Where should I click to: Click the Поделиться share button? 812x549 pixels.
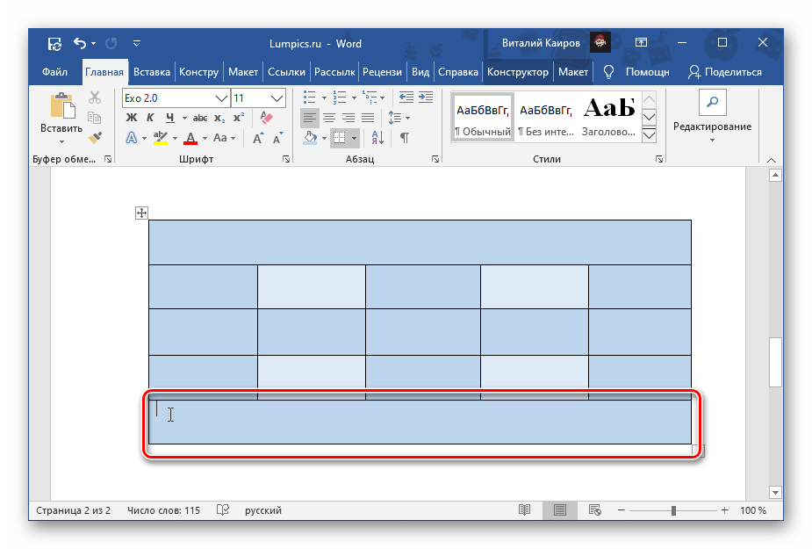coord(724,72)
